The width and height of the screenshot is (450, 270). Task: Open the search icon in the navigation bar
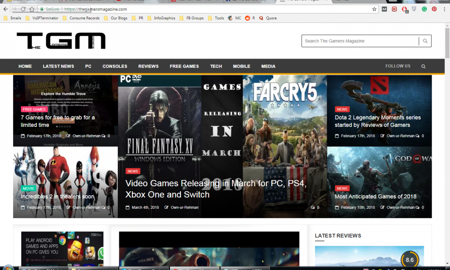click(x=423, y=66)
